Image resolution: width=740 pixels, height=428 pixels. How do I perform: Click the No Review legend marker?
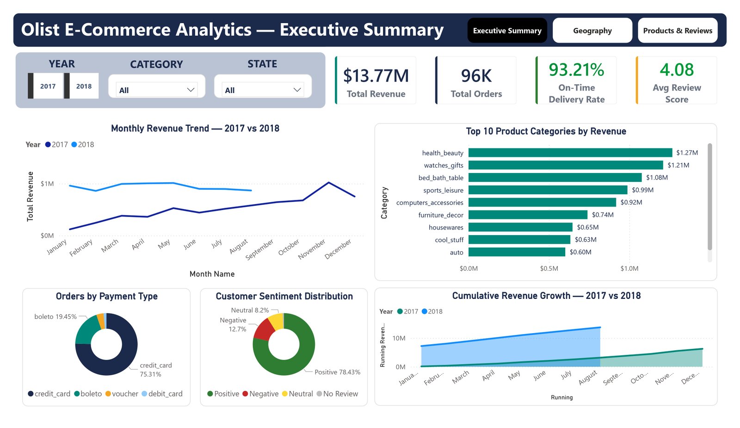[x=319, y=394]
